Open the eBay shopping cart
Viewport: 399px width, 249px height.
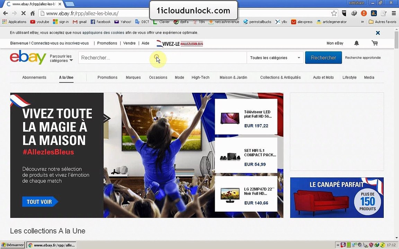pos(374,43)
